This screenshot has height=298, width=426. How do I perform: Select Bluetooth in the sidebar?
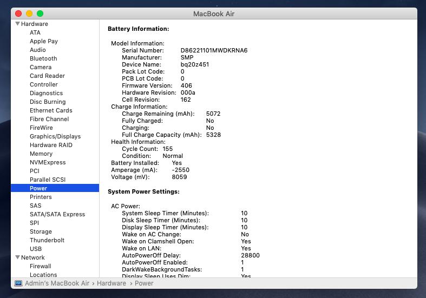tap(43, 58)
